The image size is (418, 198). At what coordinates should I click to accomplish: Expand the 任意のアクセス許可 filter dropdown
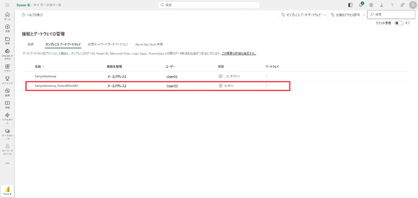348,15
